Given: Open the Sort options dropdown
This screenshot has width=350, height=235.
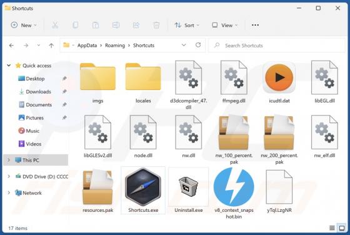Looking at the screenshot, I should [x=187, y=25].
